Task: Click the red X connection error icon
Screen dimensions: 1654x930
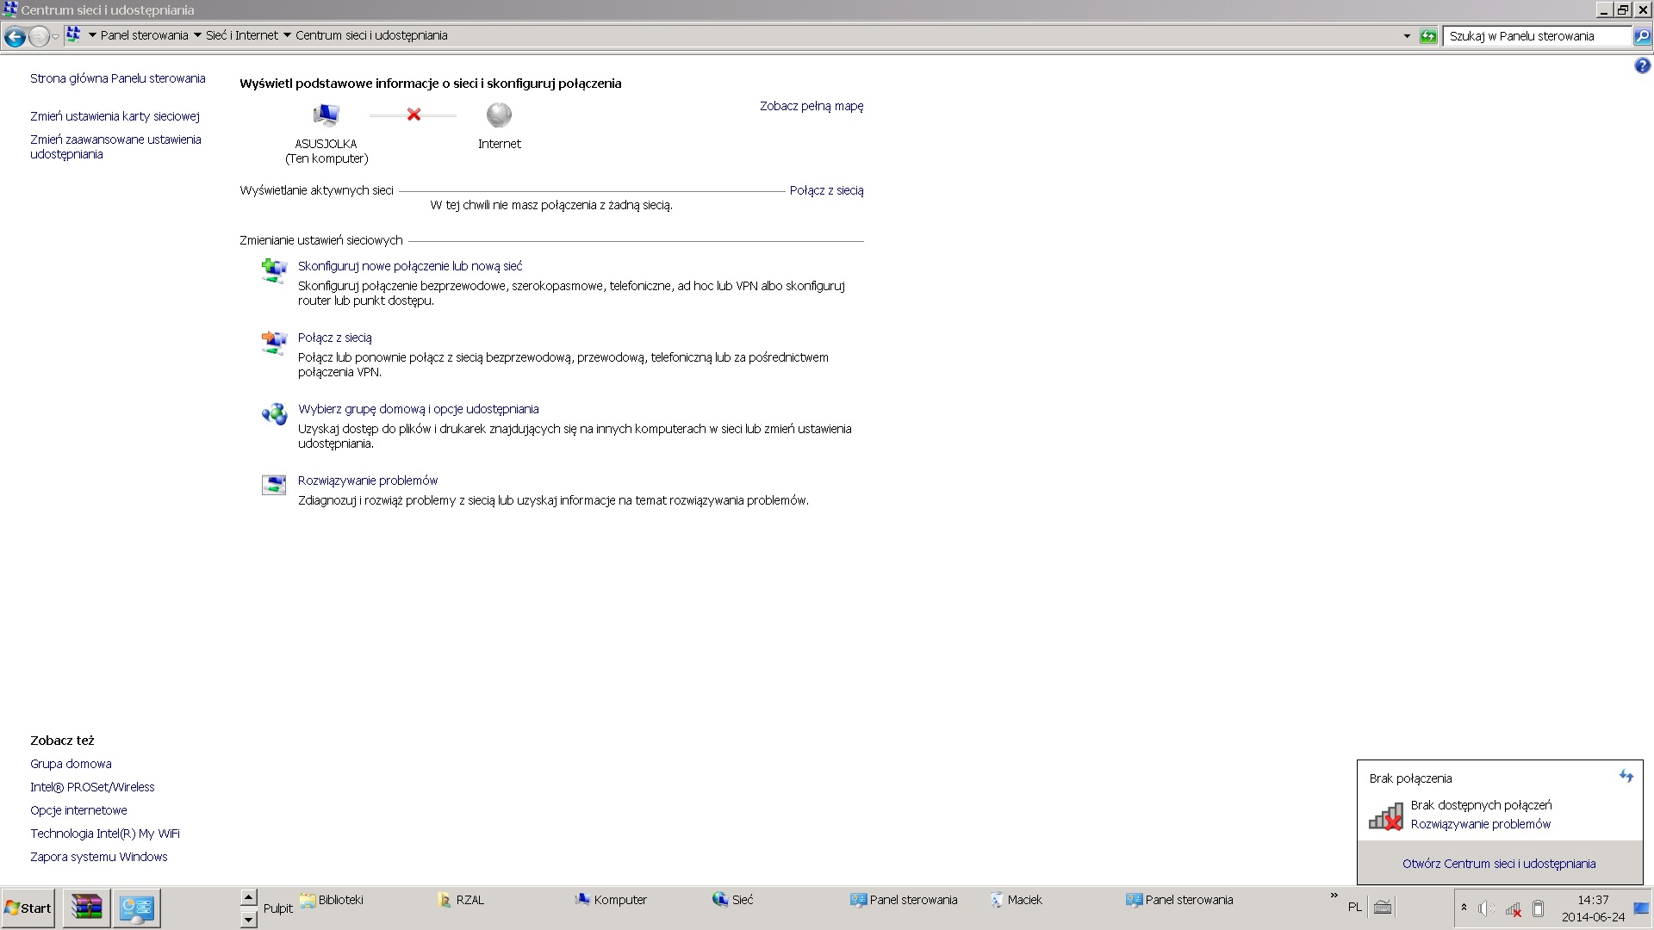Action: pyautogui.click(x=413, y=115)
